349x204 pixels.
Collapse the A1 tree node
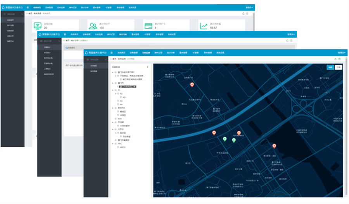(x=112, y=90)
